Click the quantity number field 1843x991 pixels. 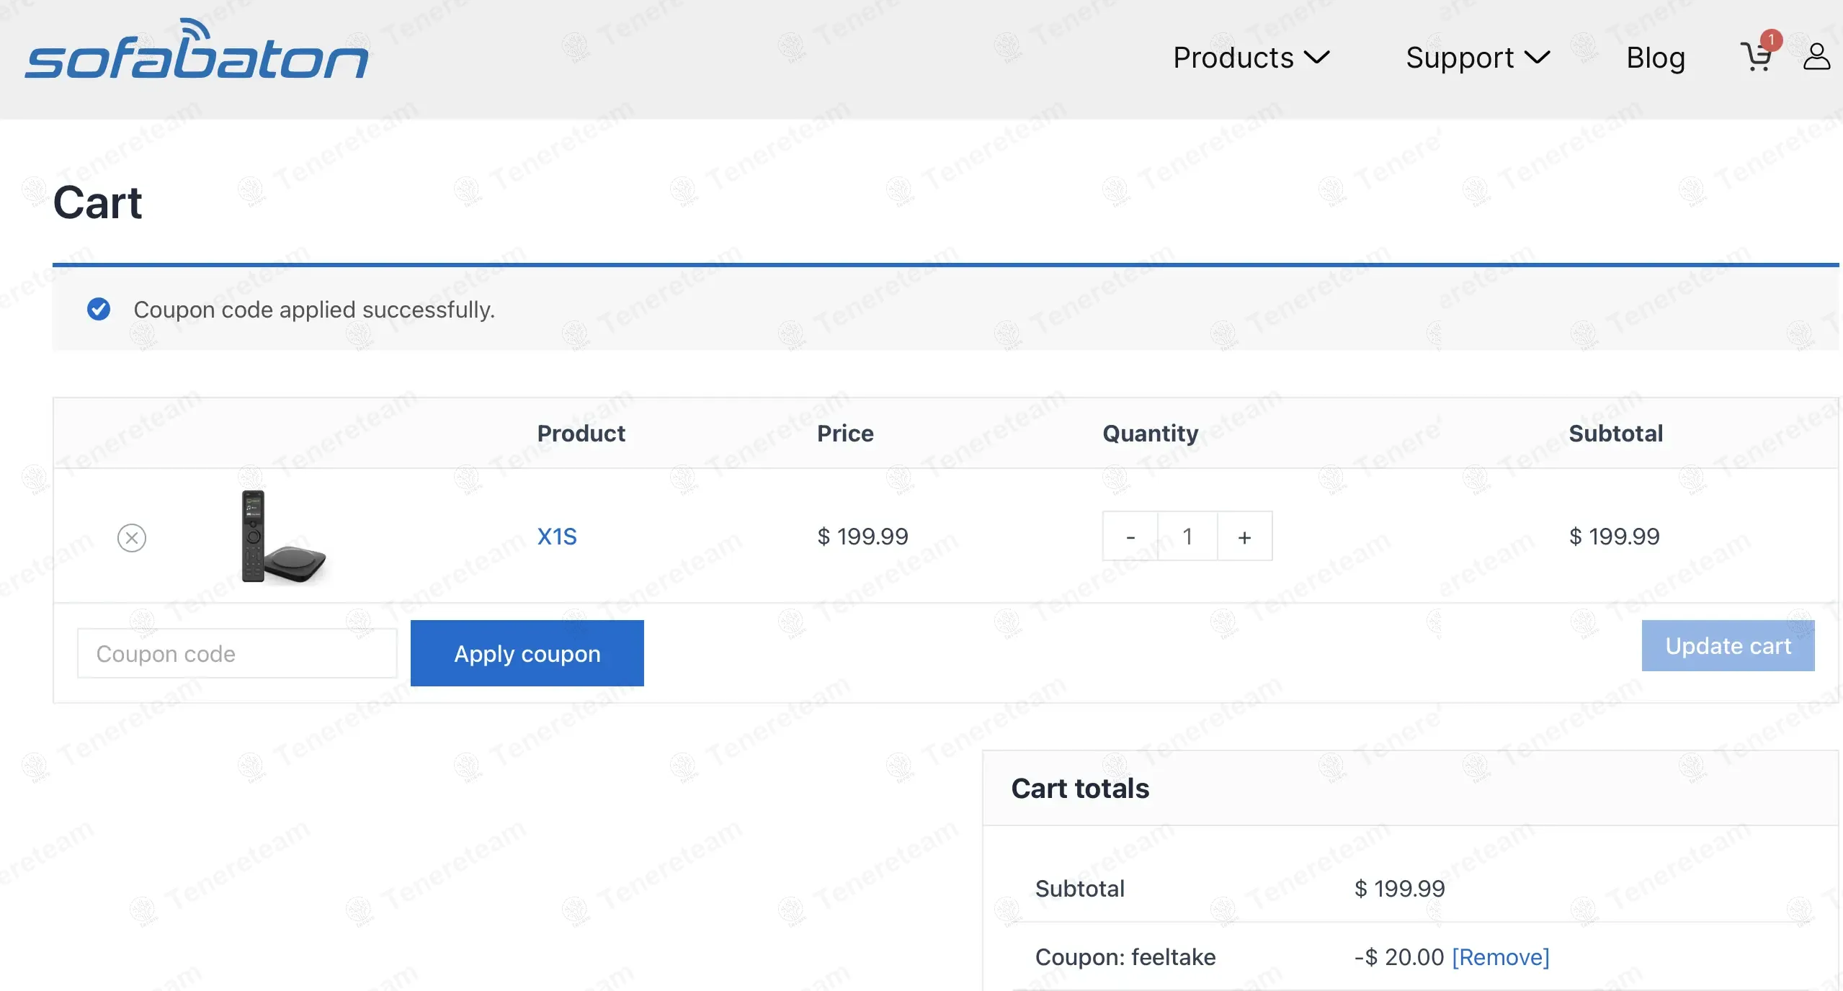(1187, 537)
